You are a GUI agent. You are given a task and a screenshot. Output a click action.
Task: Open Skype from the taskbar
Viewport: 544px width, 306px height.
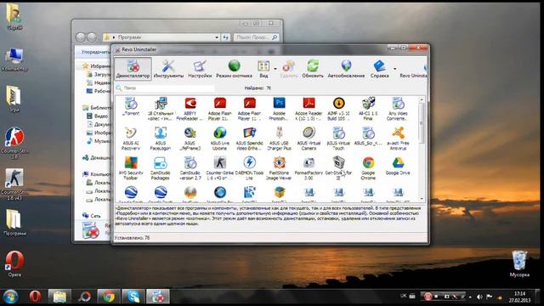coord(133,297)
